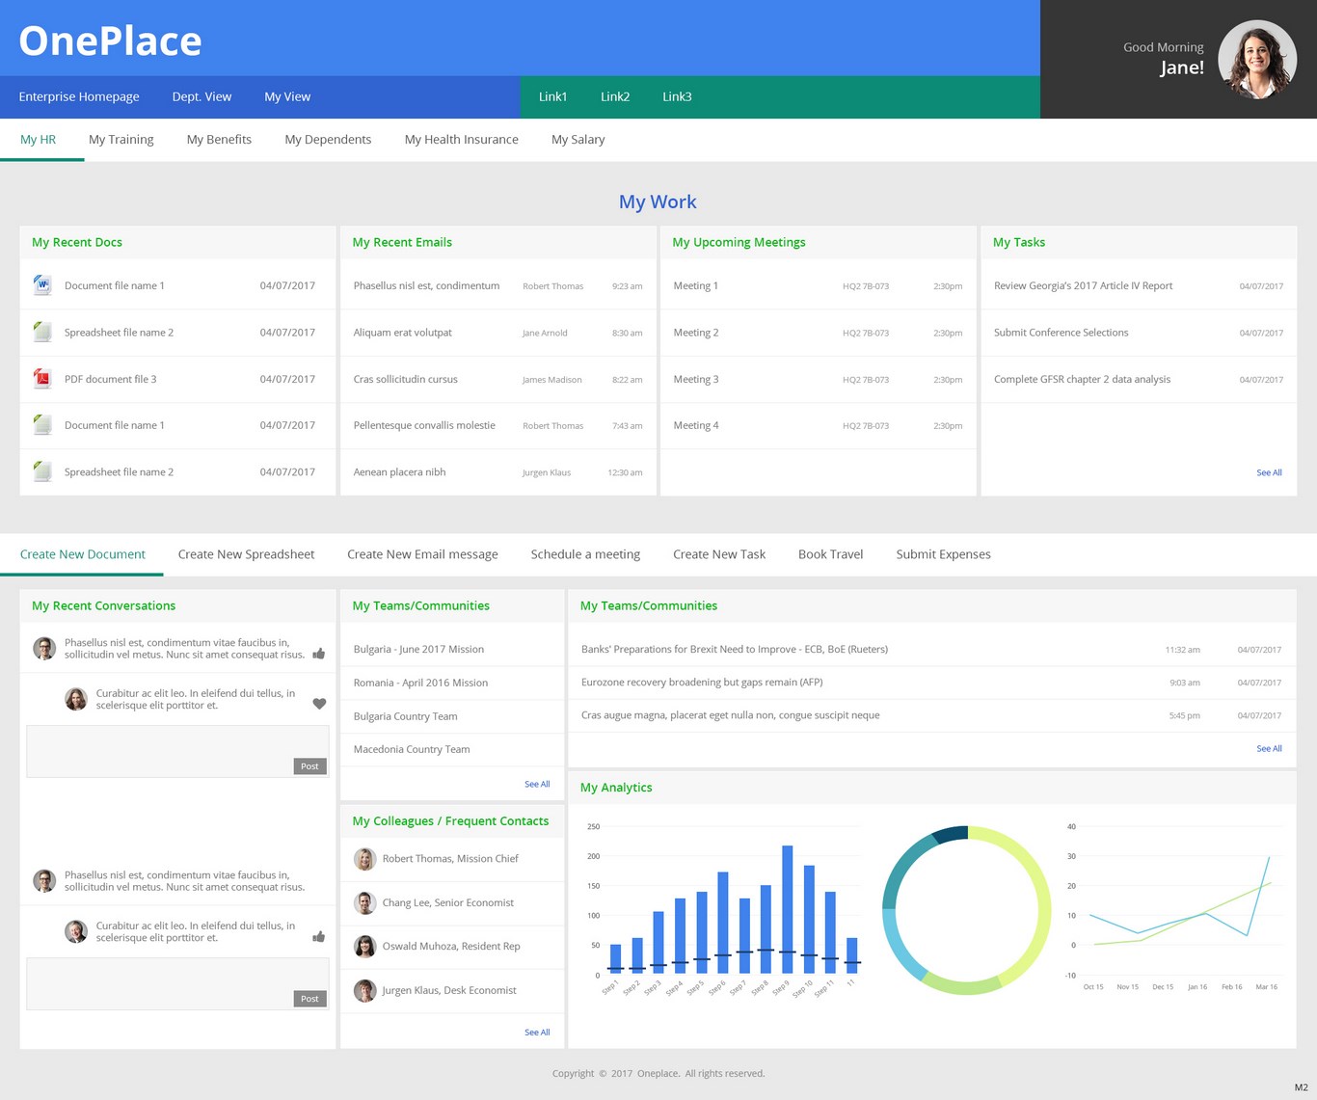The width and height of the screenshot is (1317, 1100).
Task: Open Jane's profile picture in header
Action: [1256, 60]
